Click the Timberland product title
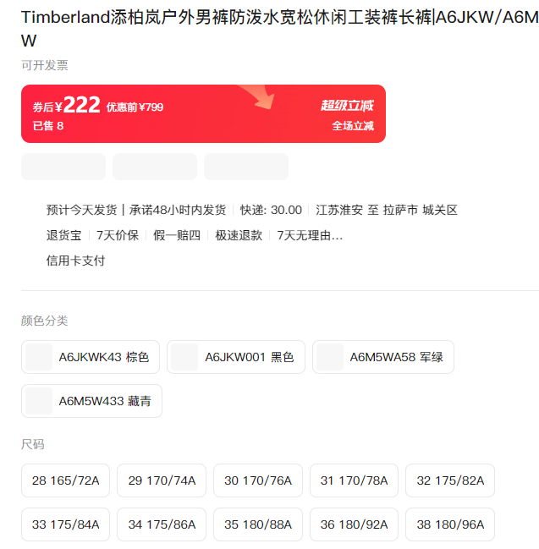This screenshot has width=539, height=549. coord(279,29)
